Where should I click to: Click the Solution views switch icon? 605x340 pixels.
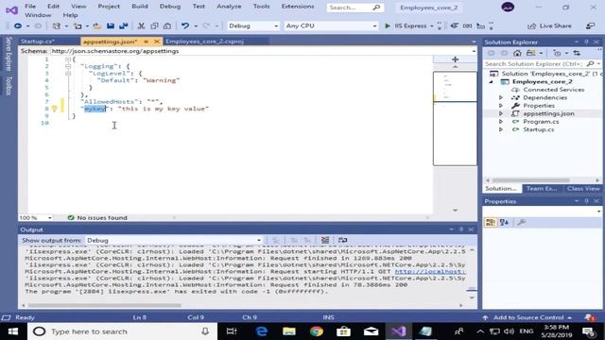coord(531,53)
